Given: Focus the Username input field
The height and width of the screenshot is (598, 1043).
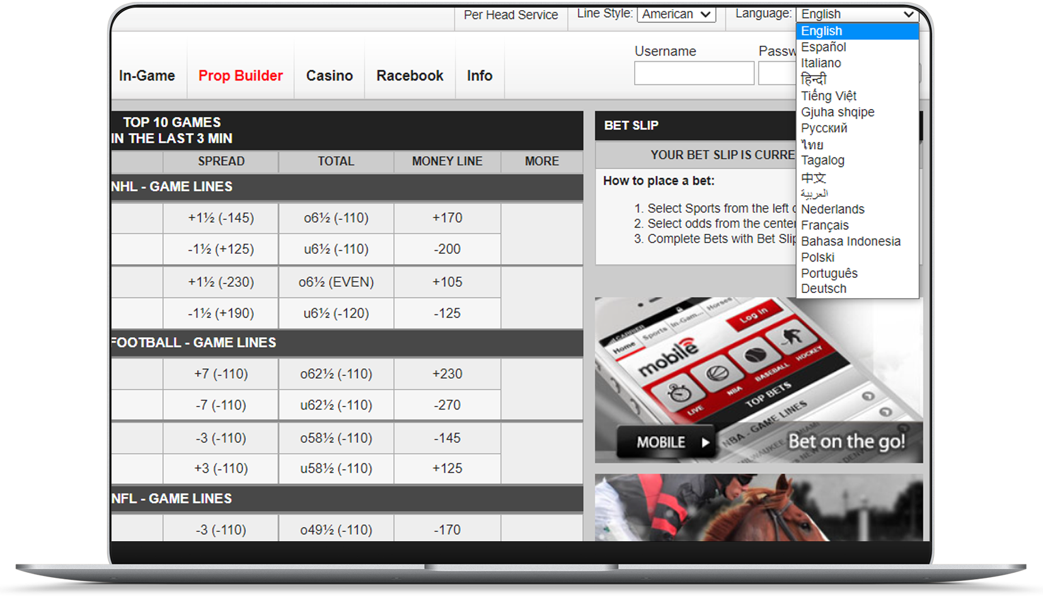Looking at the screenshot, I should 694,73.
